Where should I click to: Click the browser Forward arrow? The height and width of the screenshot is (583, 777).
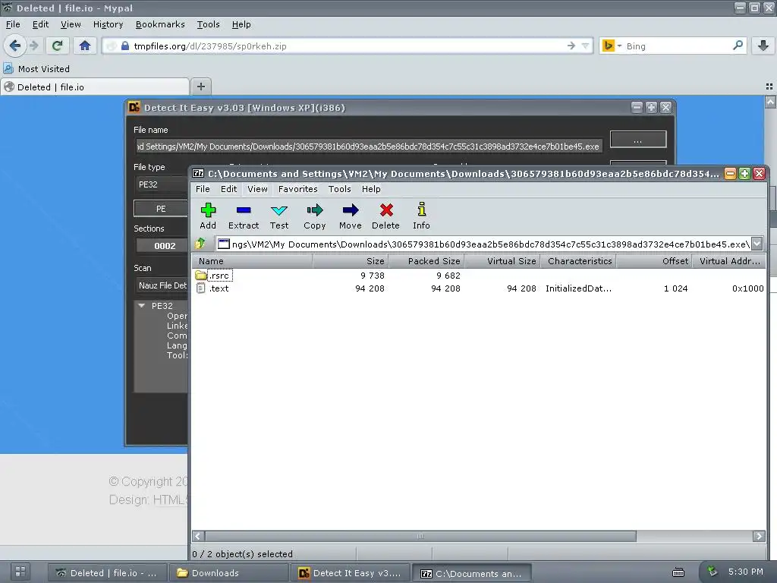34,46
